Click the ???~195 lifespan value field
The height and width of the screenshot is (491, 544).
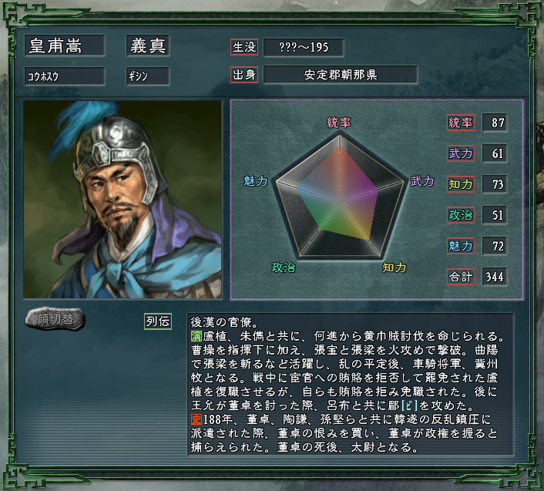[304, 47]
